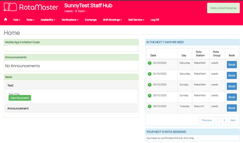Select Log Off in the navigation
243x143 pixels.
click(x=155, y=20)
